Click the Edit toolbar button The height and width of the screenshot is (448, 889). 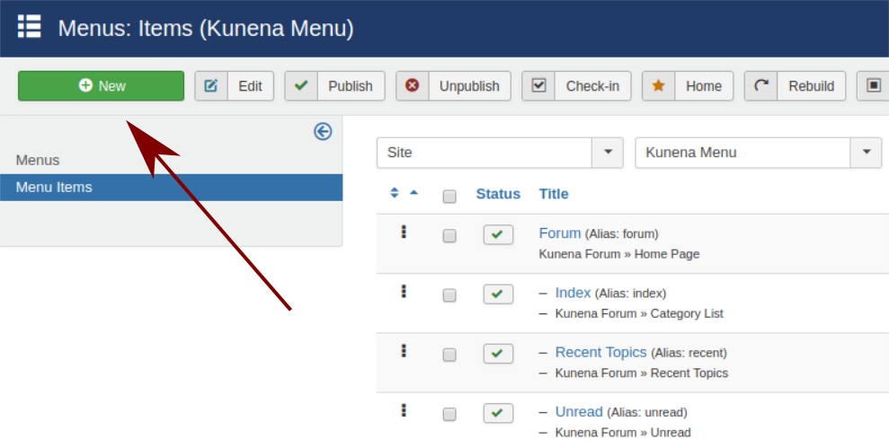pos(235,86)
